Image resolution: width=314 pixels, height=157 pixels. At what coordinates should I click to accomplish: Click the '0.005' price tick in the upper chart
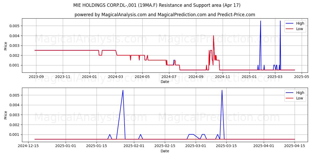15,26
